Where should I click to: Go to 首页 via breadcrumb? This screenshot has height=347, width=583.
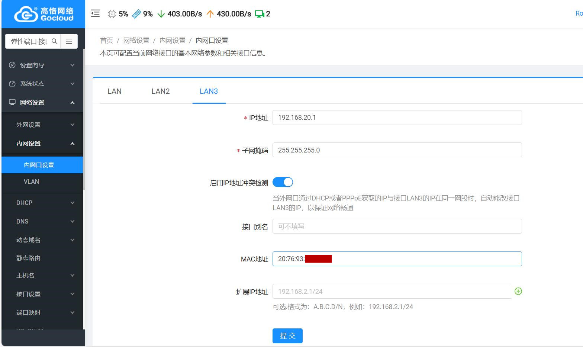[x=106, y=41]
